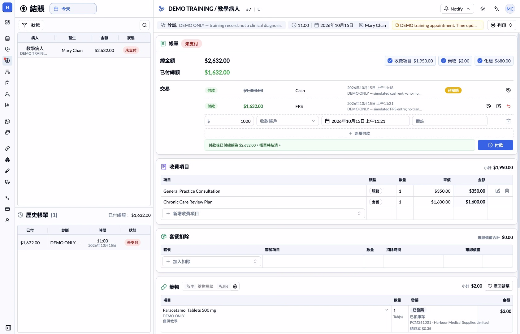520x334 pixels.
Task: Open the dashboard icon in the sidebar
Action: click(7, 22)
